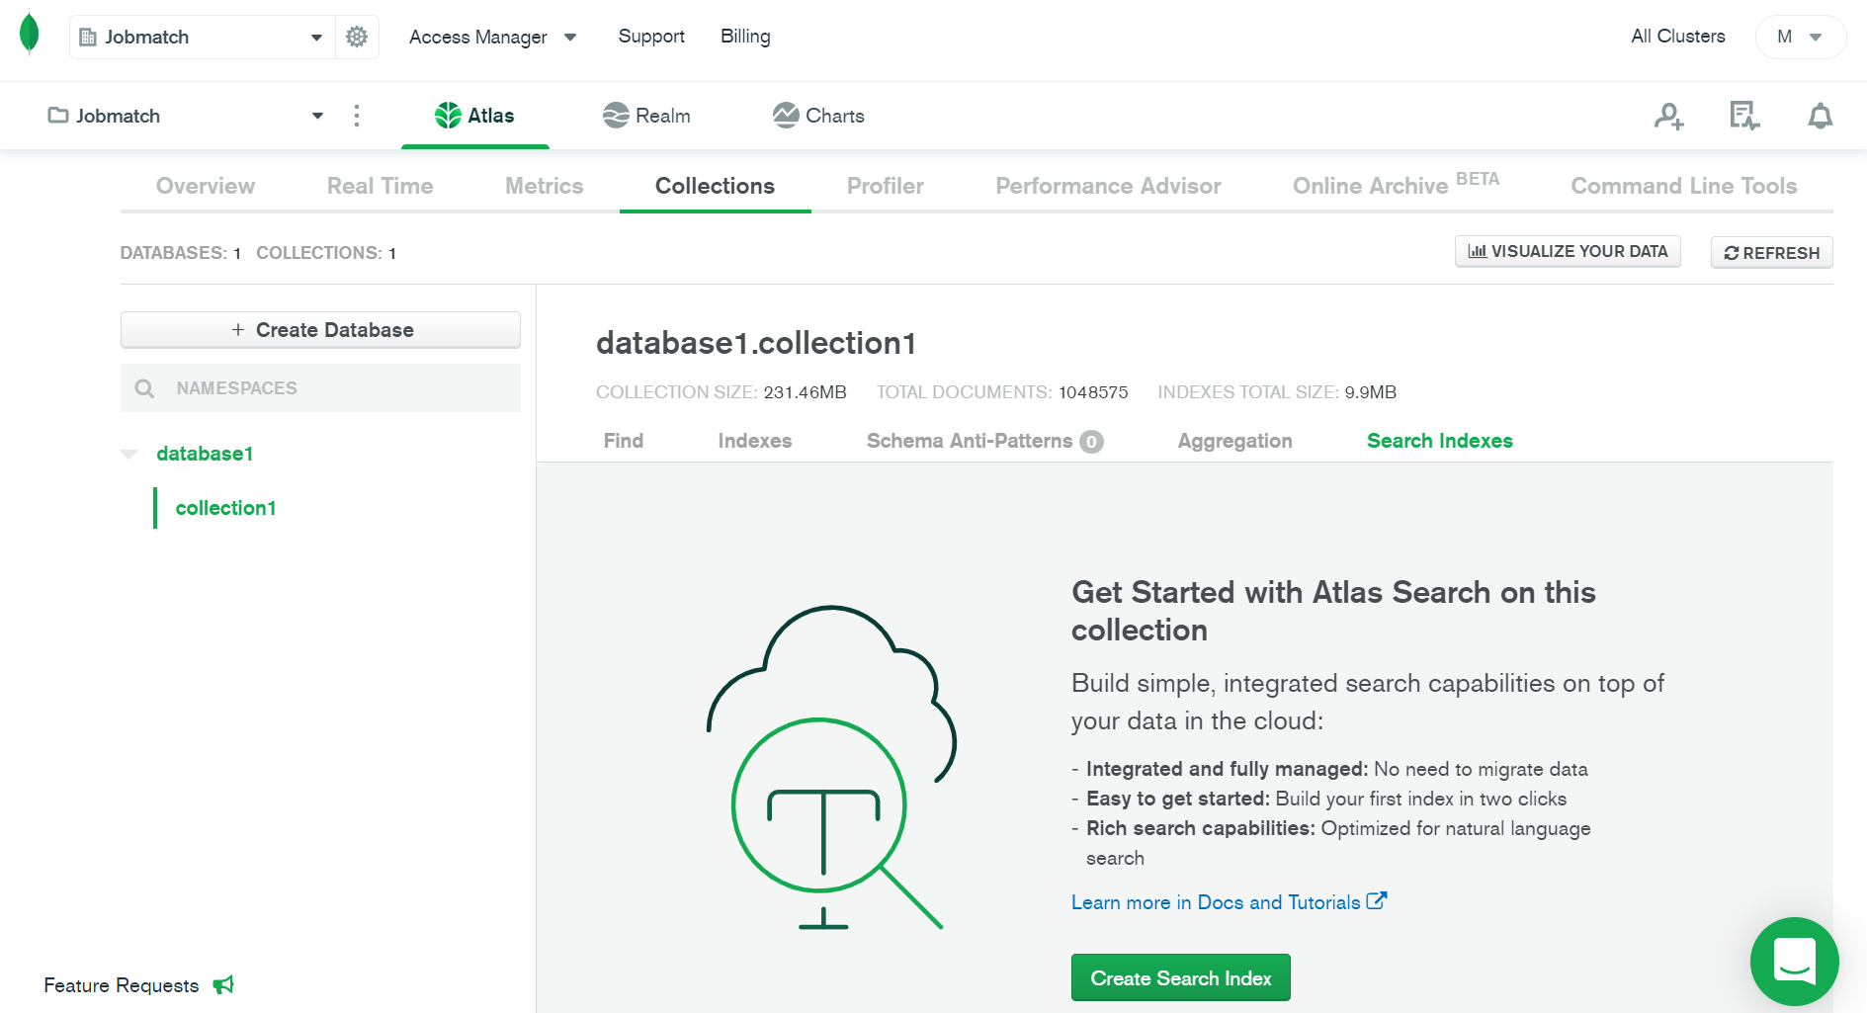
Task: Focus the Namespaces search field
Action: [320, 388]
